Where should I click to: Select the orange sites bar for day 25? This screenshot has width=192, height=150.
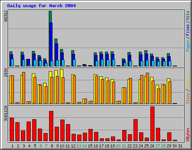tap(147, 88)
